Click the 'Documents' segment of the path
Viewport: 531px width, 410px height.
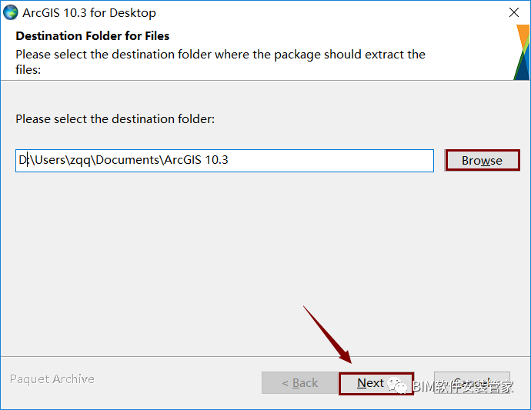[x=127, y=160]
